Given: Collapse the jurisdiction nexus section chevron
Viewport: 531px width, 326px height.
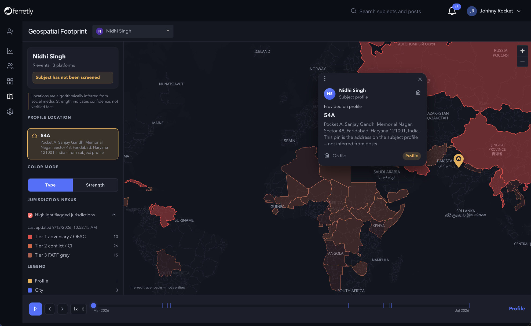Looking at the screenshot, I should (x=114, y=215).
